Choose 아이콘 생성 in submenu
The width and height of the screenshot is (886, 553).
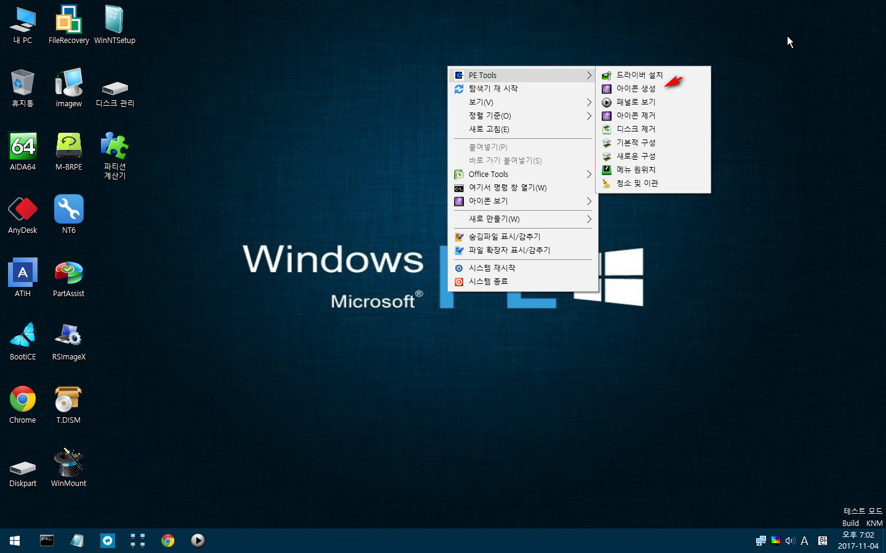[653, 88]
